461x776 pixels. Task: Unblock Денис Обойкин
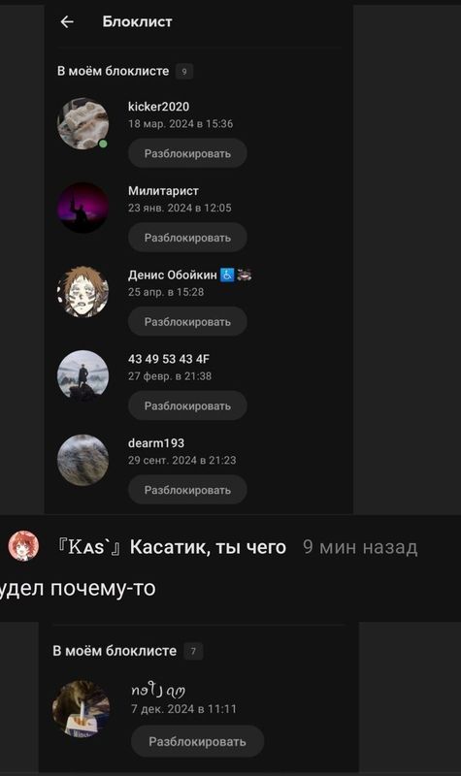click(187, 322)
